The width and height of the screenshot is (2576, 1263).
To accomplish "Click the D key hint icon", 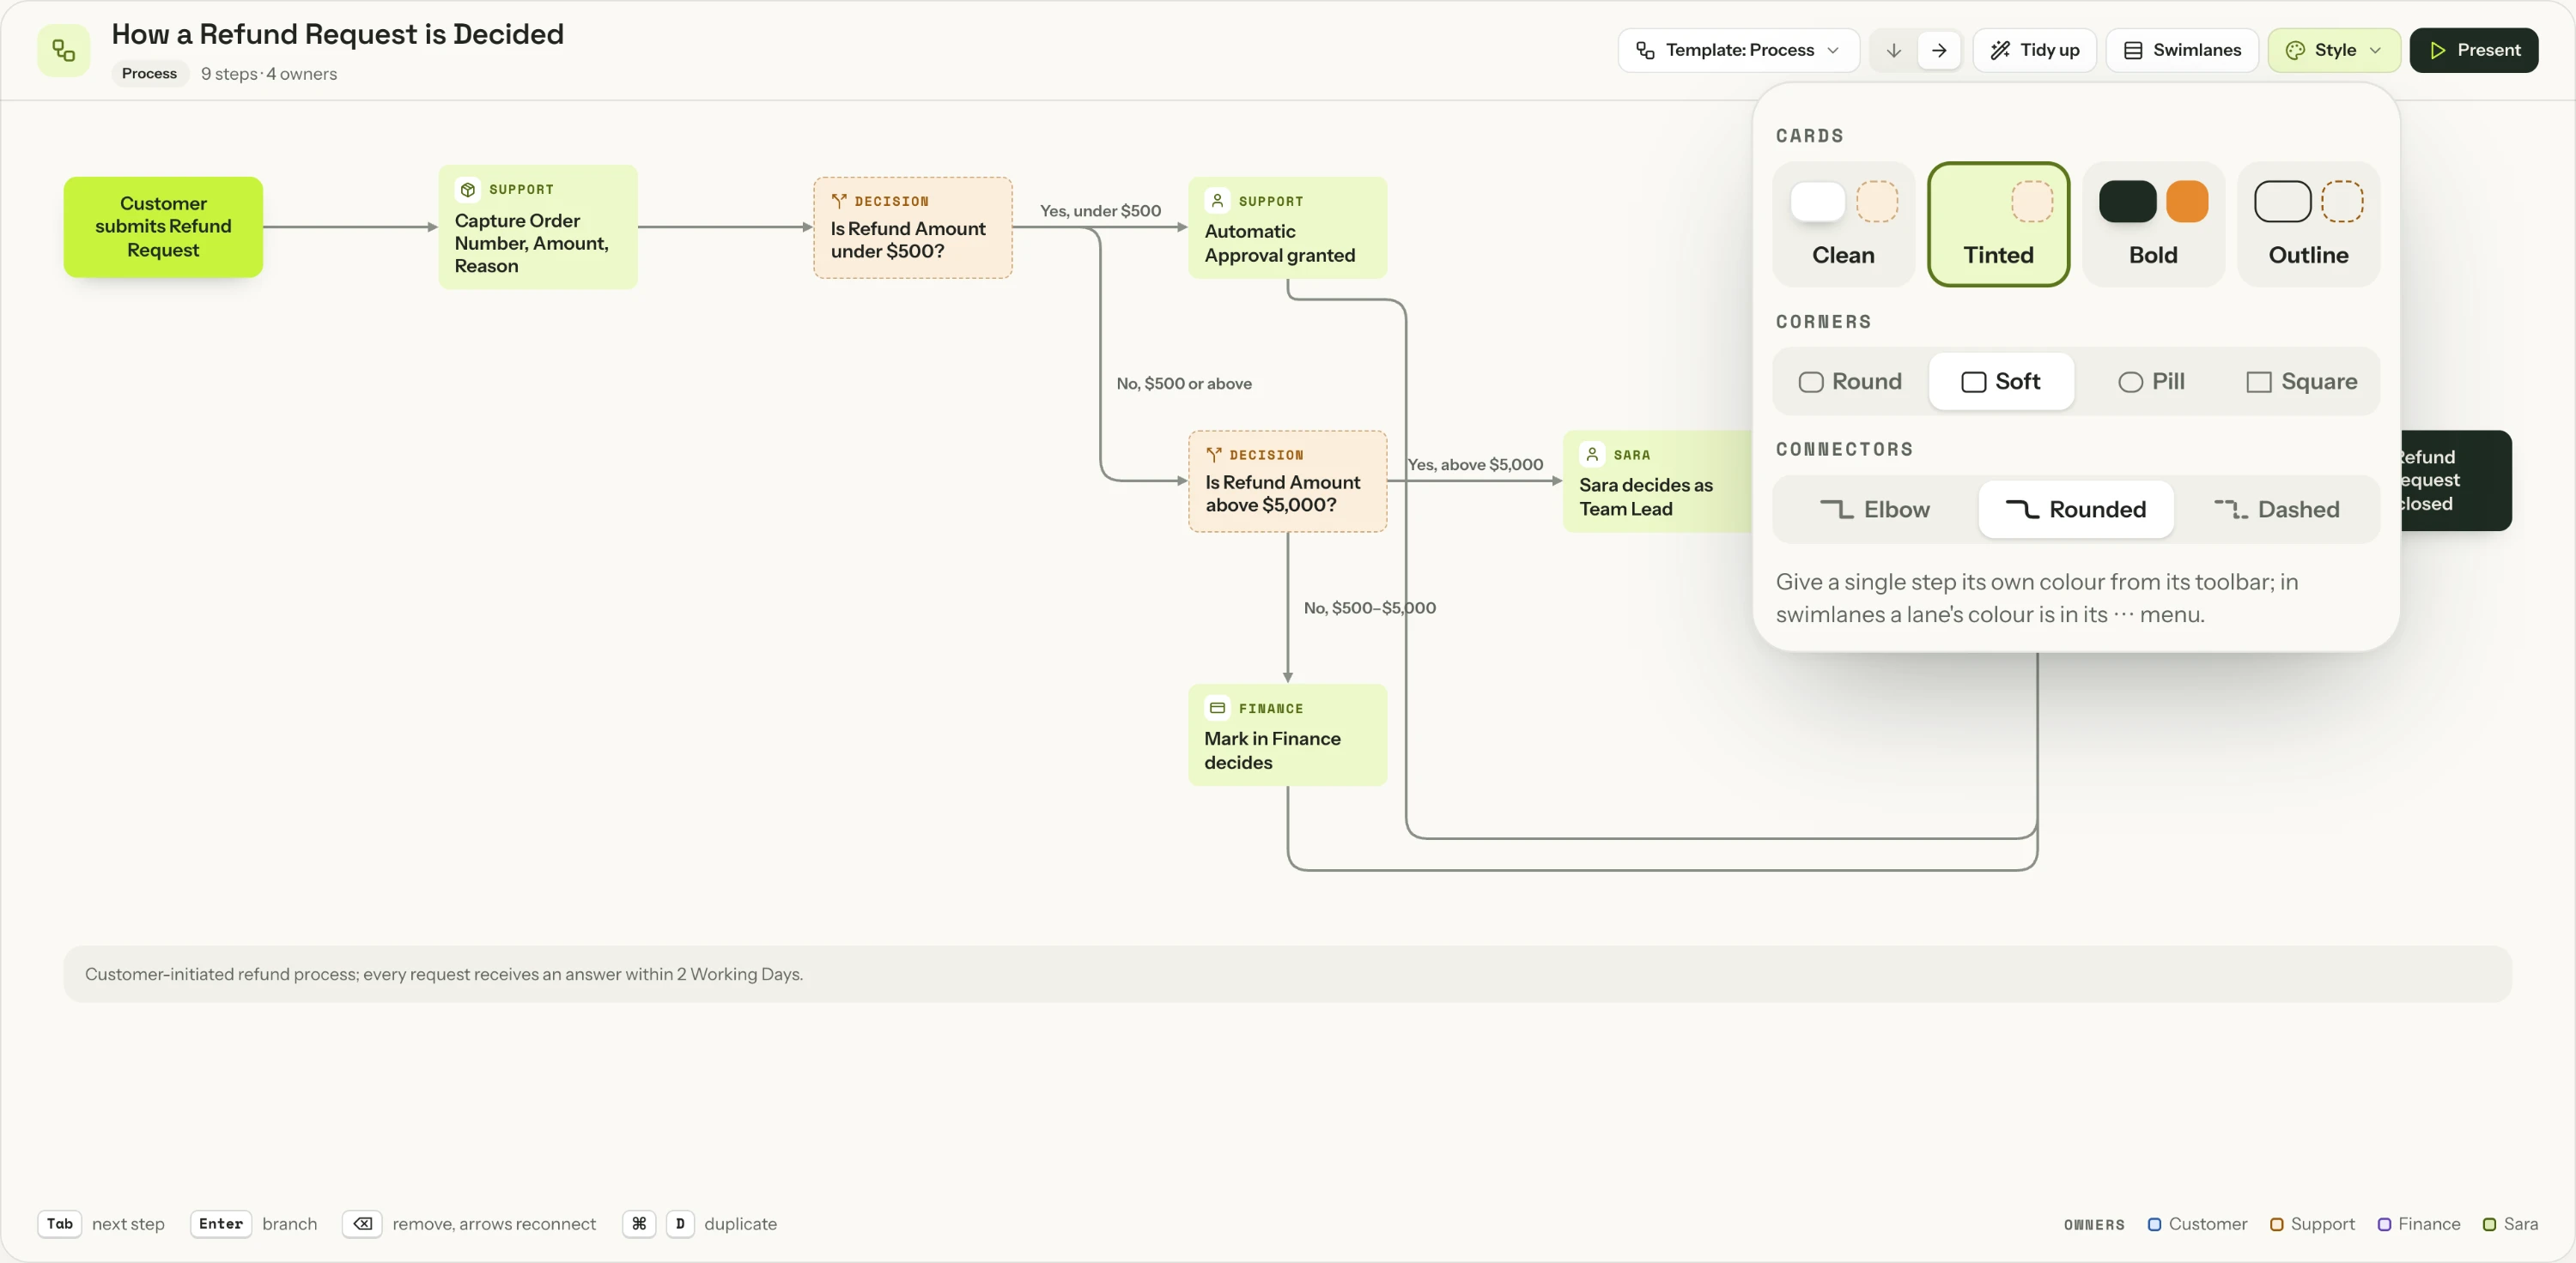I will 680,1223.
